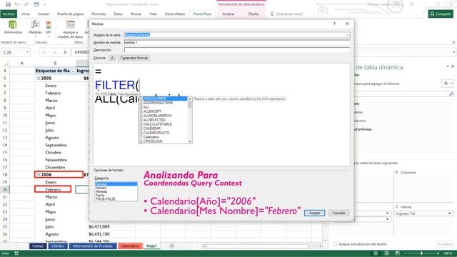The height and width of the screenshot is (257, 457).
Task: Switch to Normal view in status bar
Action: (x=376, y=253)
